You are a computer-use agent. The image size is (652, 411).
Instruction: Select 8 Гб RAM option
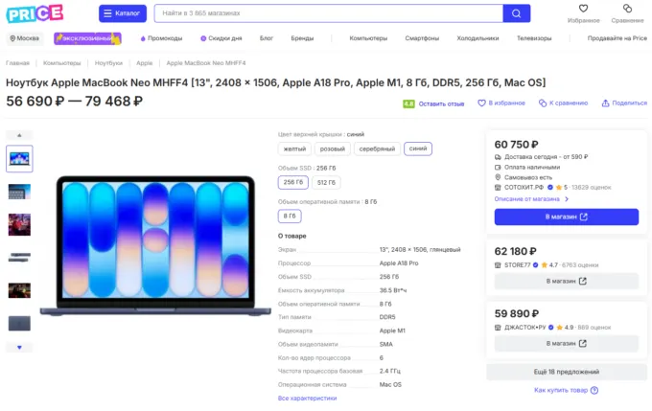point(290,217)
